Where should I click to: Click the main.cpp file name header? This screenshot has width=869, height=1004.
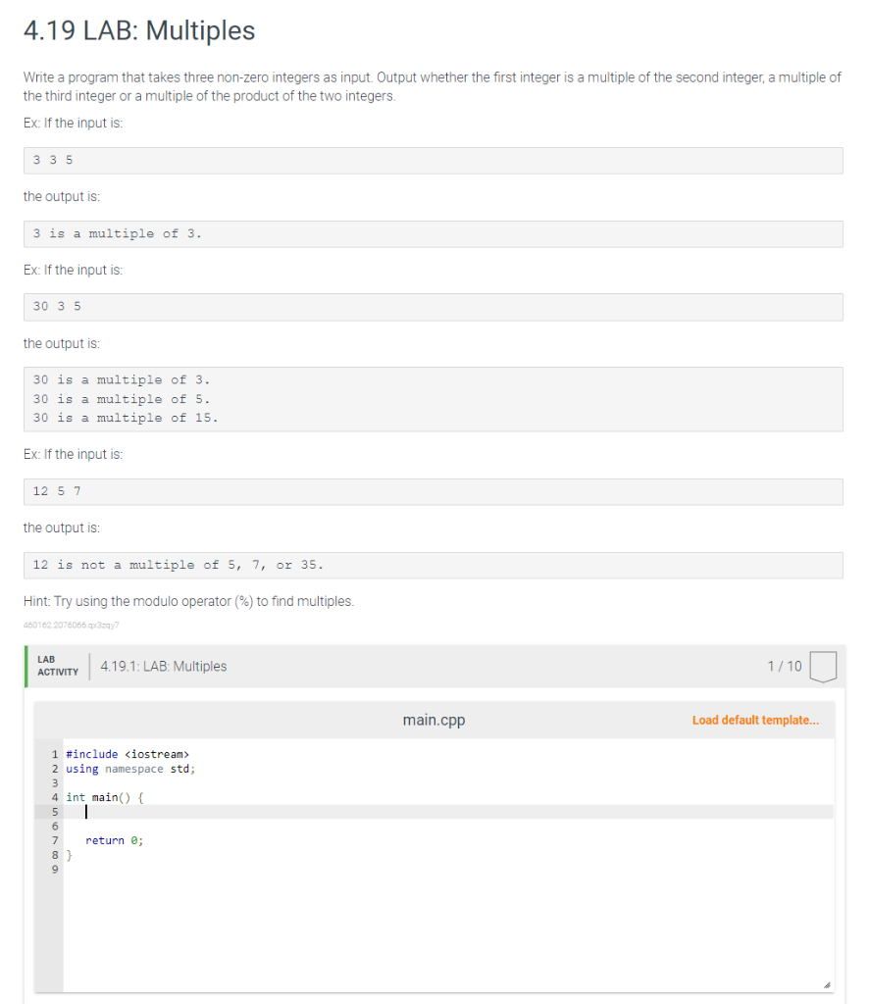coord(434,720)
